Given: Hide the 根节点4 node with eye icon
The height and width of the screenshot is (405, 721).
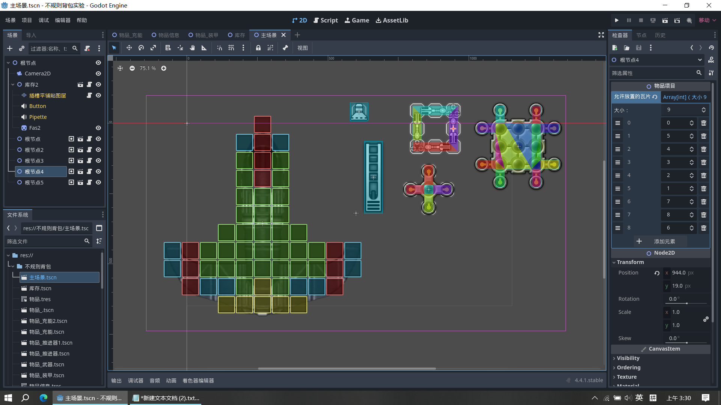Looking at the screenshot, I should click(x=98, y=171).
